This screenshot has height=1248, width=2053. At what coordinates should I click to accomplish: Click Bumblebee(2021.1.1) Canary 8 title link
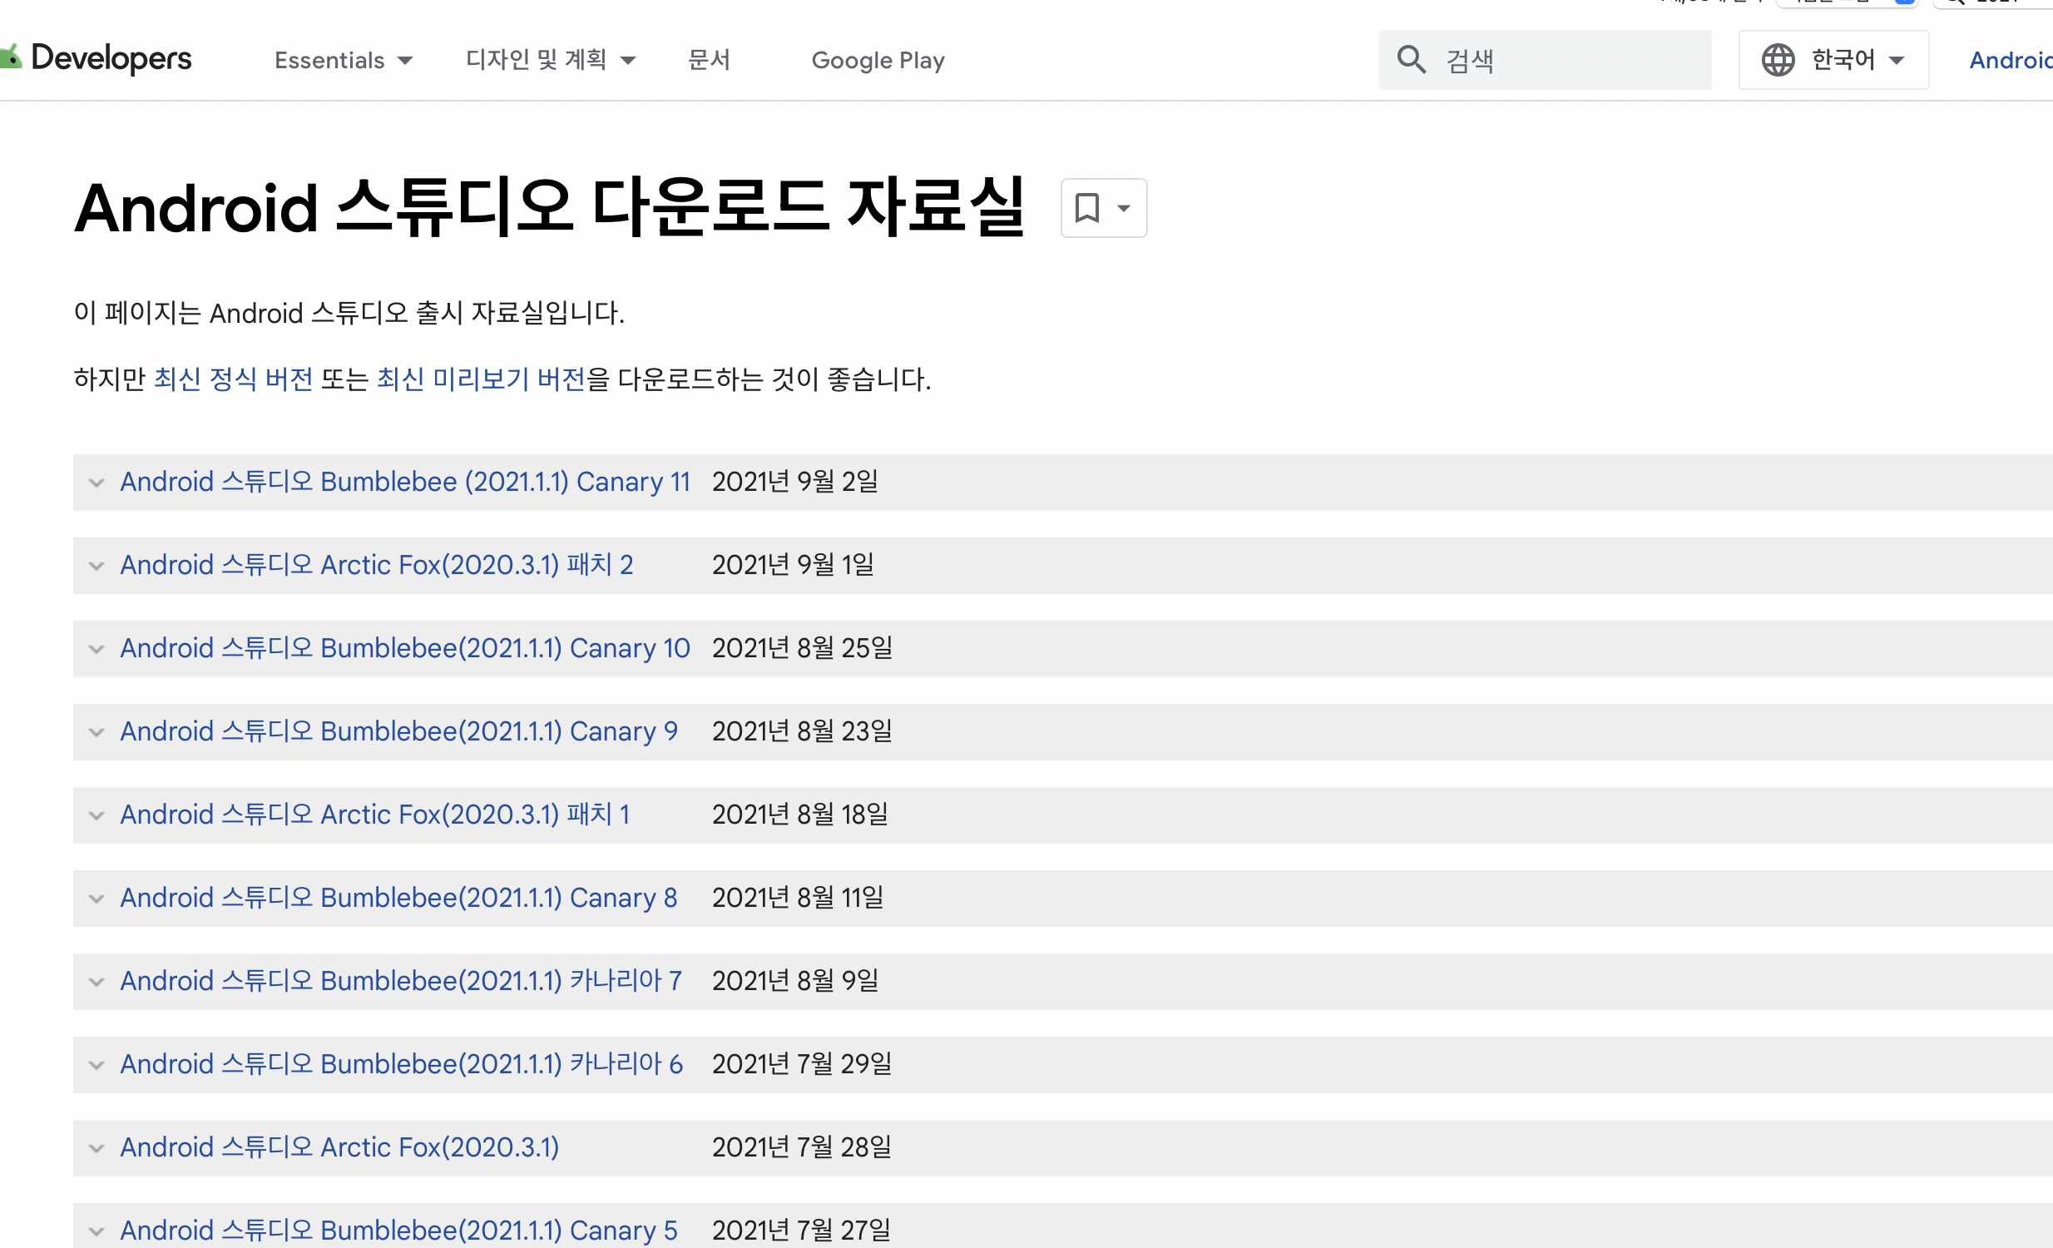(399, 898)
